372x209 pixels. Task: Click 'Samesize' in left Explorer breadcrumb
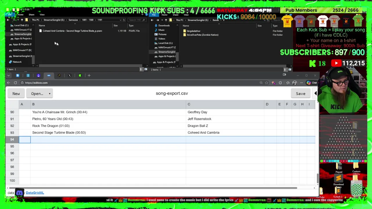pos(73,20)
